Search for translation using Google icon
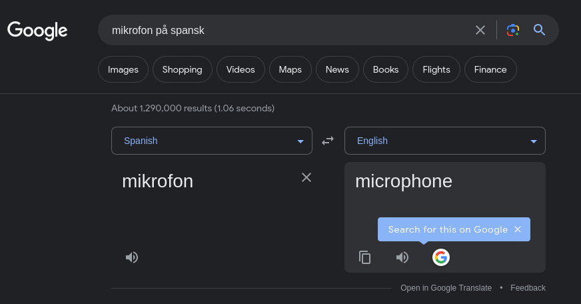The image size is (581, 304). (440, 257)
